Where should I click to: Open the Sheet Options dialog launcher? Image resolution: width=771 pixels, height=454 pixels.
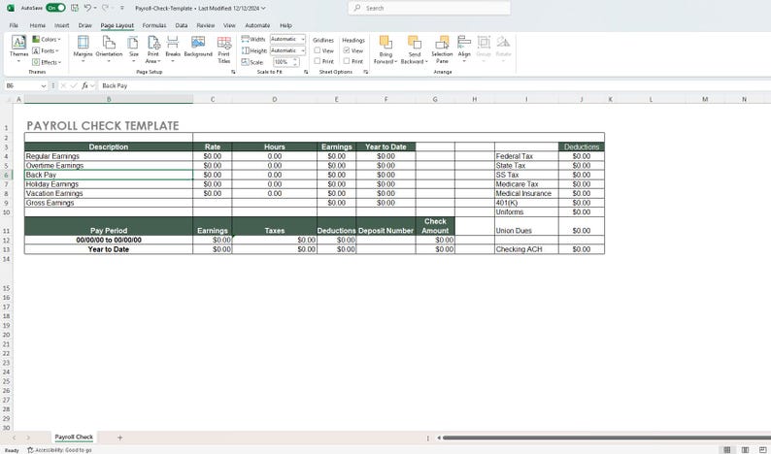(x=365, y=72)
